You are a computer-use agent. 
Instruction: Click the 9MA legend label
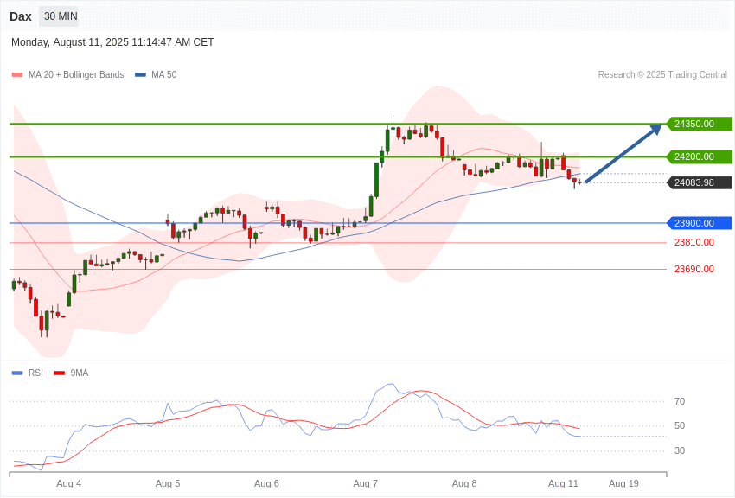[80, 373]
